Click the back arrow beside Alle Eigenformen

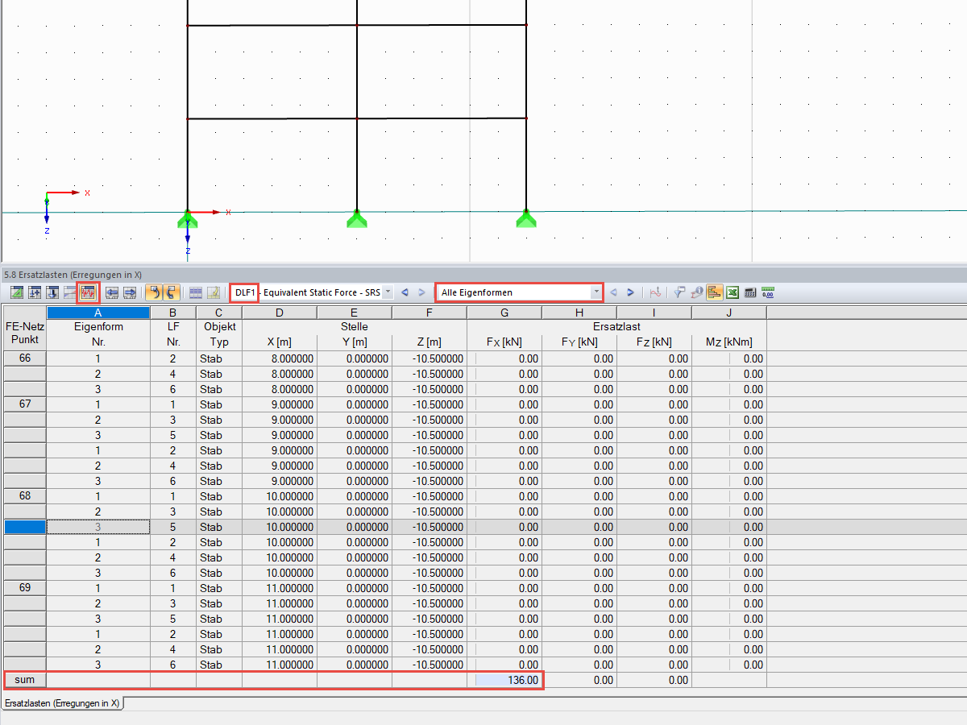614,292
